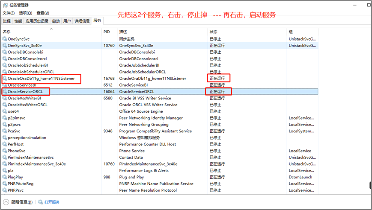The width and height of the screenshot is (372, 210).
Task: Click gear icon beside PerfHost
Action: coord(5,144)
